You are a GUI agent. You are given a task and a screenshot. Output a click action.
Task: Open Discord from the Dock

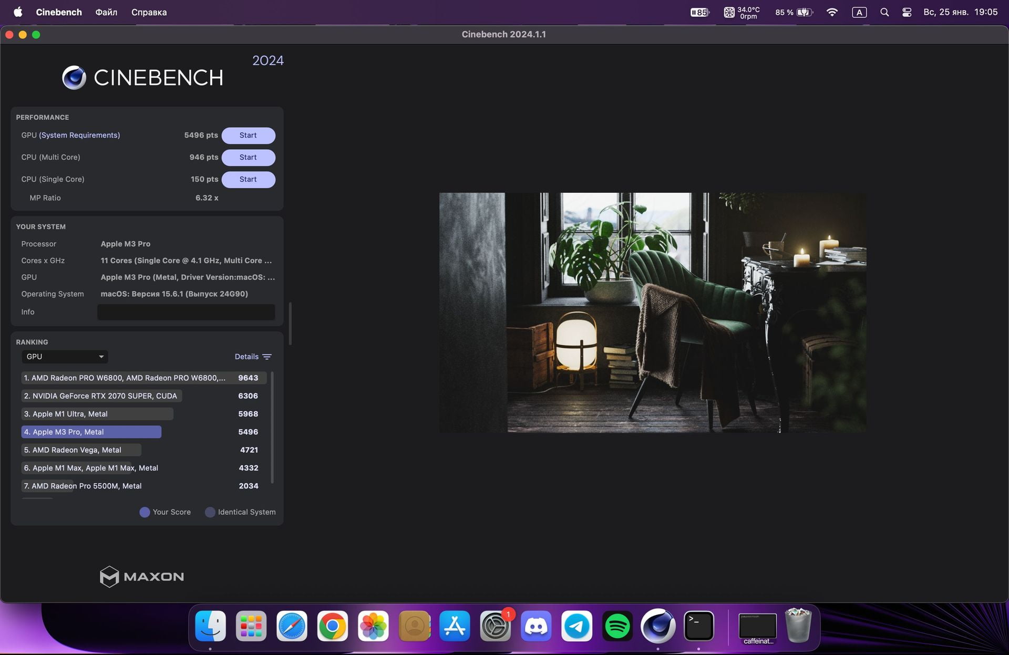[x=536, y=626]
